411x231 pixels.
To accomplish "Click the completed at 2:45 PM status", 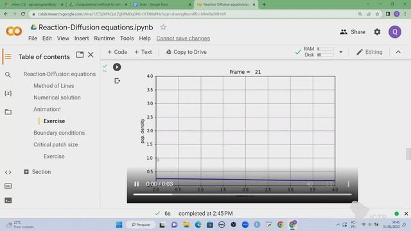I will click(205, 214).
